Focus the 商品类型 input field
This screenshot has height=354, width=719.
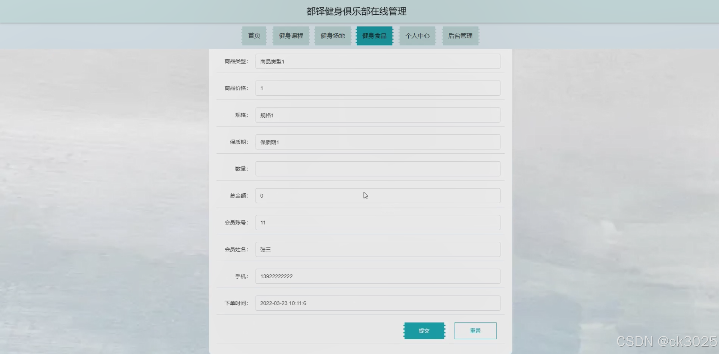pos(377,61)
